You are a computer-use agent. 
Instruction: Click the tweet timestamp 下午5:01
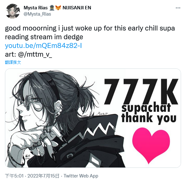14,176
